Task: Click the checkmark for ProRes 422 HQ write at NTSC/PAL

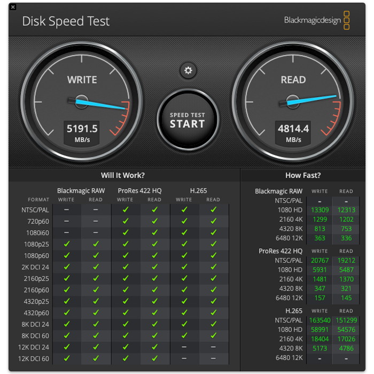Action: (125, 210)
